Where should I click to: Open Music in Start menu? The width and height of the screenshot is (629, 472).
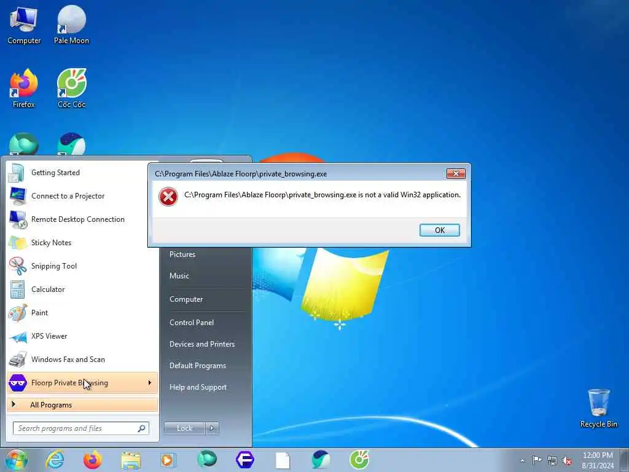[179, 276]
